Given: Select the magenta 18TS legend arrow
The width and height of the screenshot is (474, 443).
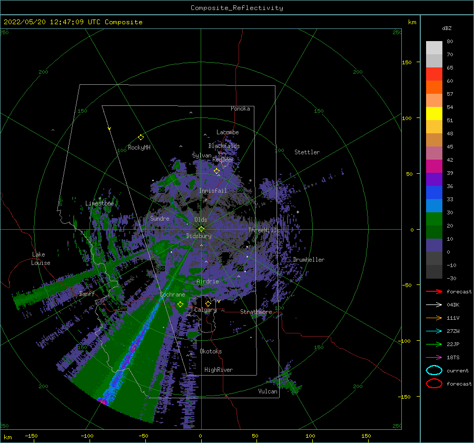Looking at the screenshot, I should (434, 358).
